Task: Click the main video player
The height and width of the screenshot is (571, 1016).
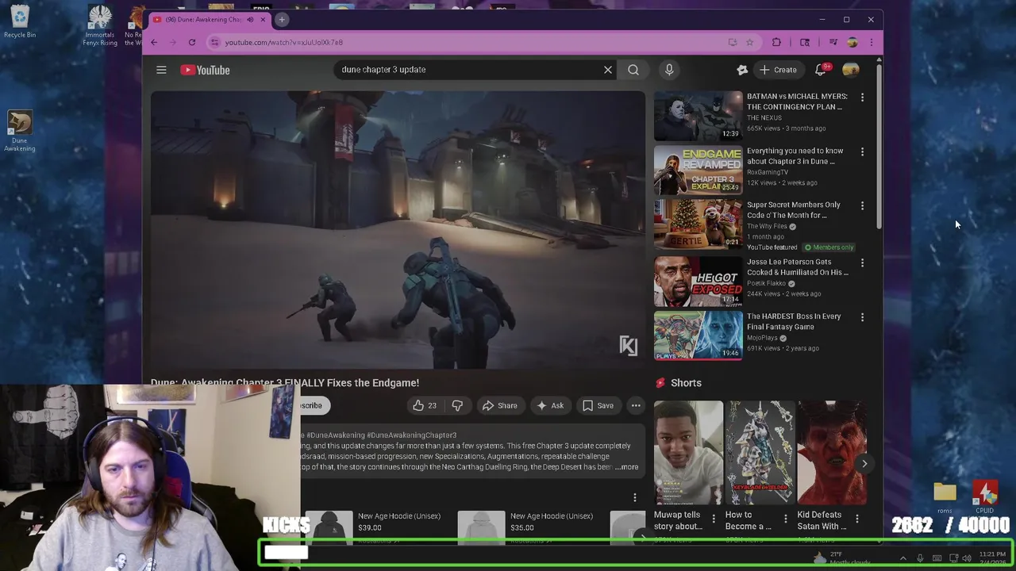Action: (x=398, y=230)
